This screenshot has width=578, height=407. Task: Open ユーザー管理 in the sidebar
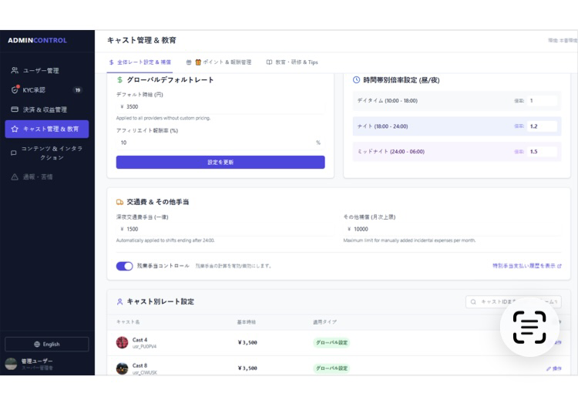coord(46,71)
